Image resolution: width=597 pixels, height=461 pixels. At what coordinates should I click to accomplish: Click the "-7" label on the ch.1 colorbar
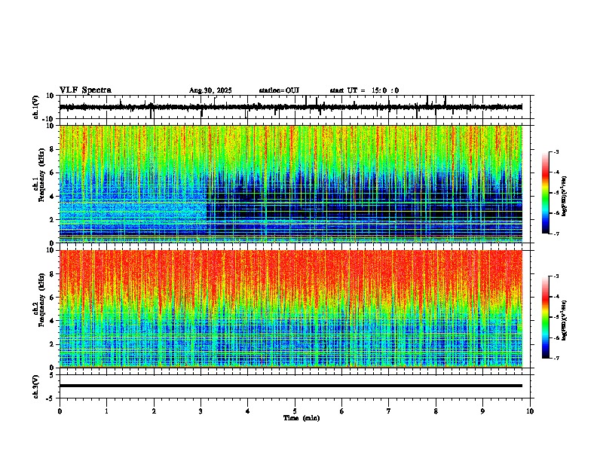point(556,234)
